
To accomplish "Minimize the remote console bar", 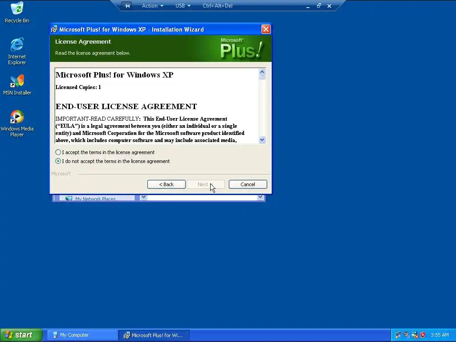I will click(308, 6).
